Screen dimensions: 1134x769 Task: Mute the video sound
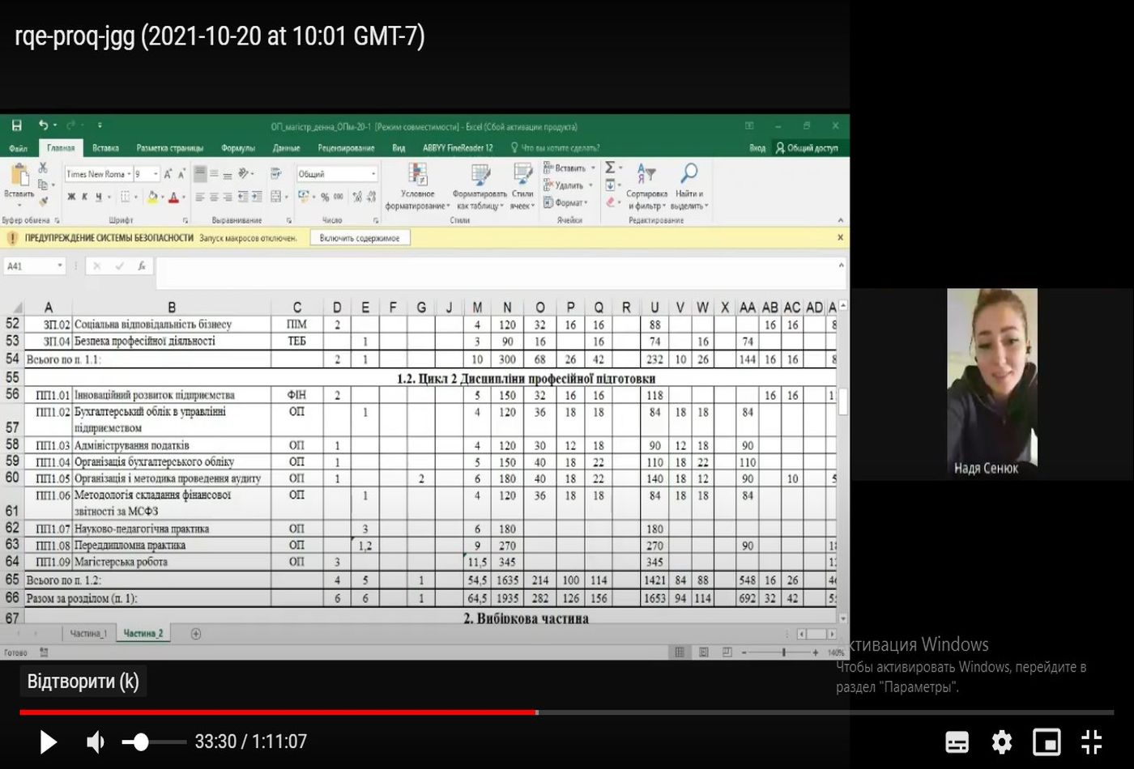point(96,741)
